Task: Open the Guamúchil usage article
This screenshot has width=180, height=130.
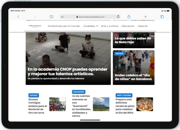Action: [x=82, y=106]
